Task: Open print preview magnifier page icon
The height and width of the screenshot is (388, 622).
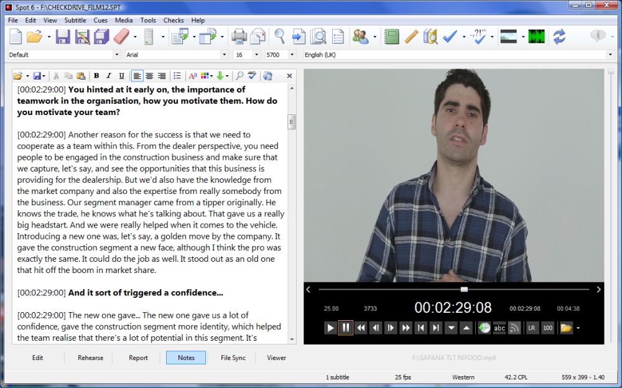Action: click(318, 37)
